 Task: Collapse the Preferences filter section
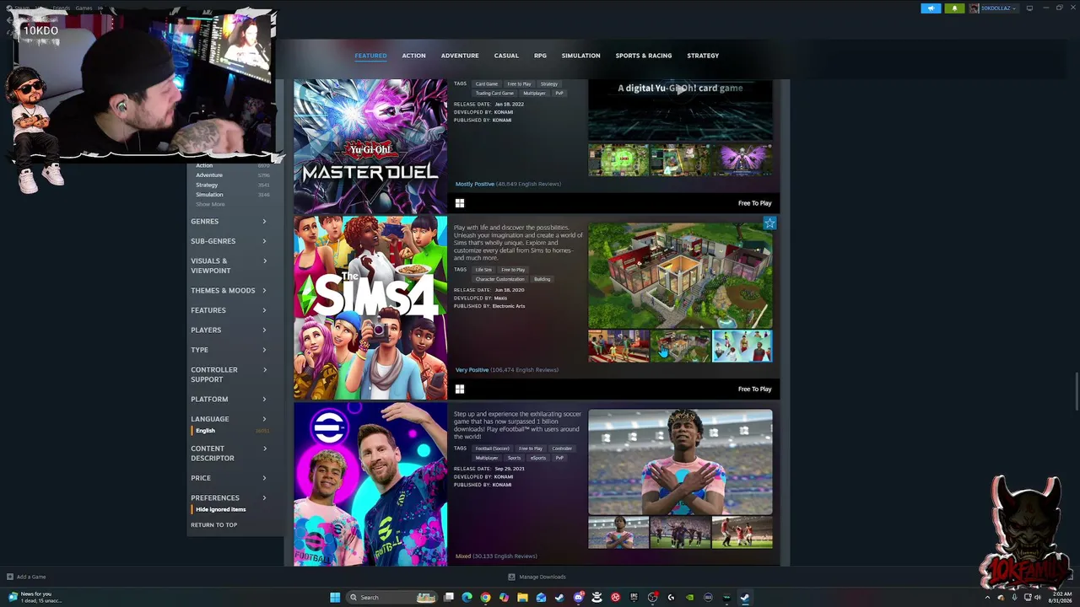pyautogui.click(x=229, y=498)
